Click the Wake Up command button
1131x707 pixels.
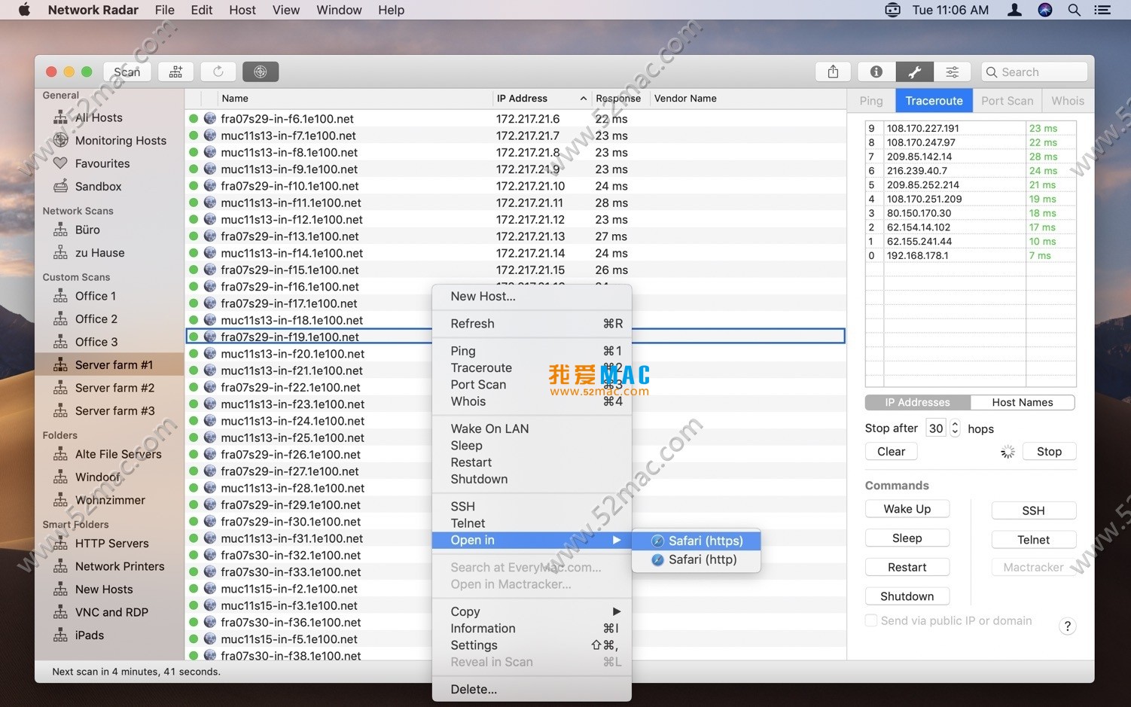(907, 509)
